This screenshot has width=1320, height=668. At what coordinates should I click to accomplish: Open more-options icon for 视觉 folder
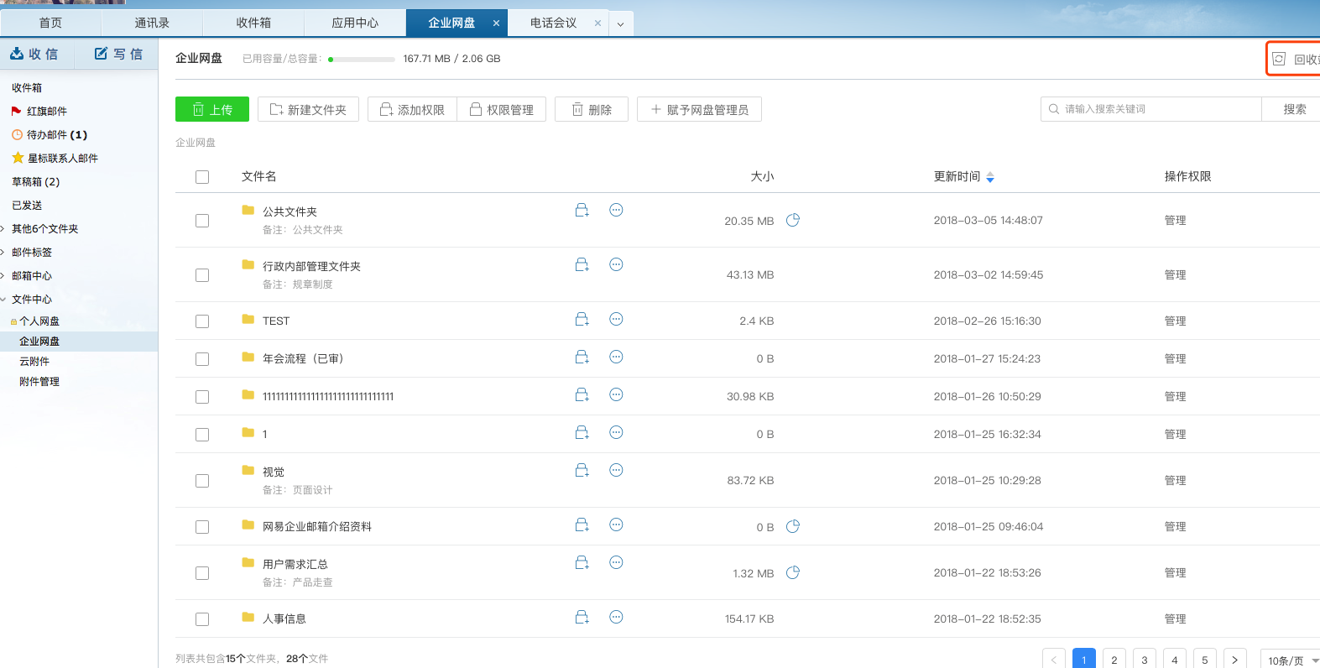616,470
